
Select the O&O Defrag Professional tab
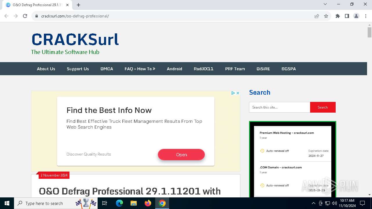(37, 5)
